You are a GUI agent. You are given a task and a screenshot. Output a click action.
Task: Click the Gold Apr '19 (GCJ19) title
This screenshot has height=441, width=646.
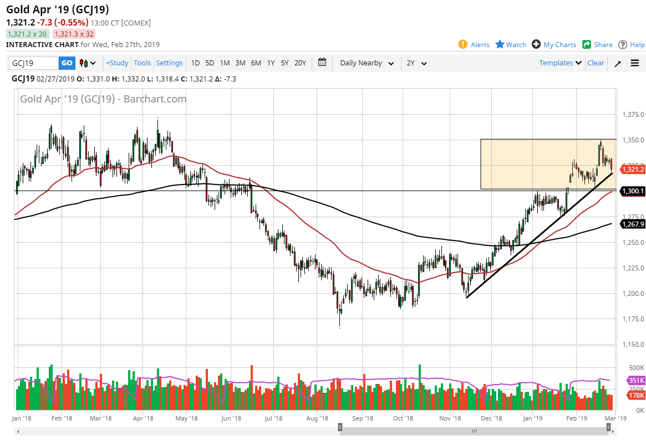coord(58,9)
